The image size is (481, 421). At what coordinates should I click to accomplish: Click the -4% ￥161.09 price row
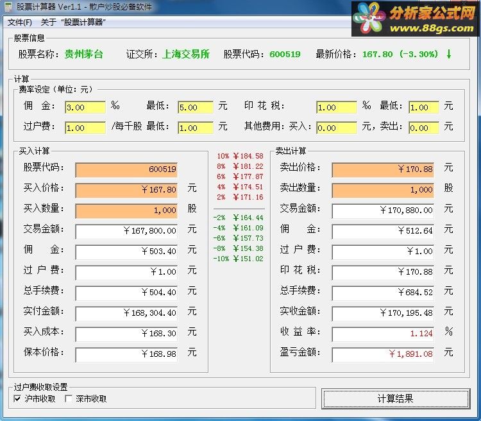[x=238, y=228]
